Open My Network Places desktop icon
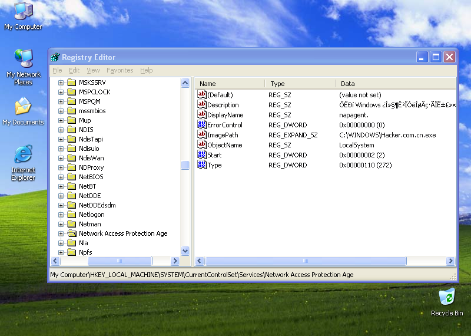 pyautogui.click(x=23, y=67)
